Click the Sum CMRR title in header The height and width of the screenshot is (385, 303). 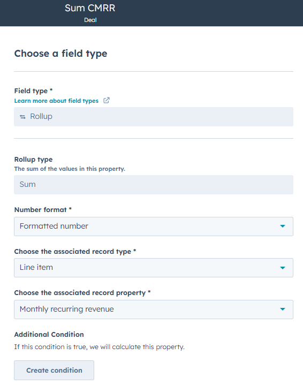[x=90, y=8]
